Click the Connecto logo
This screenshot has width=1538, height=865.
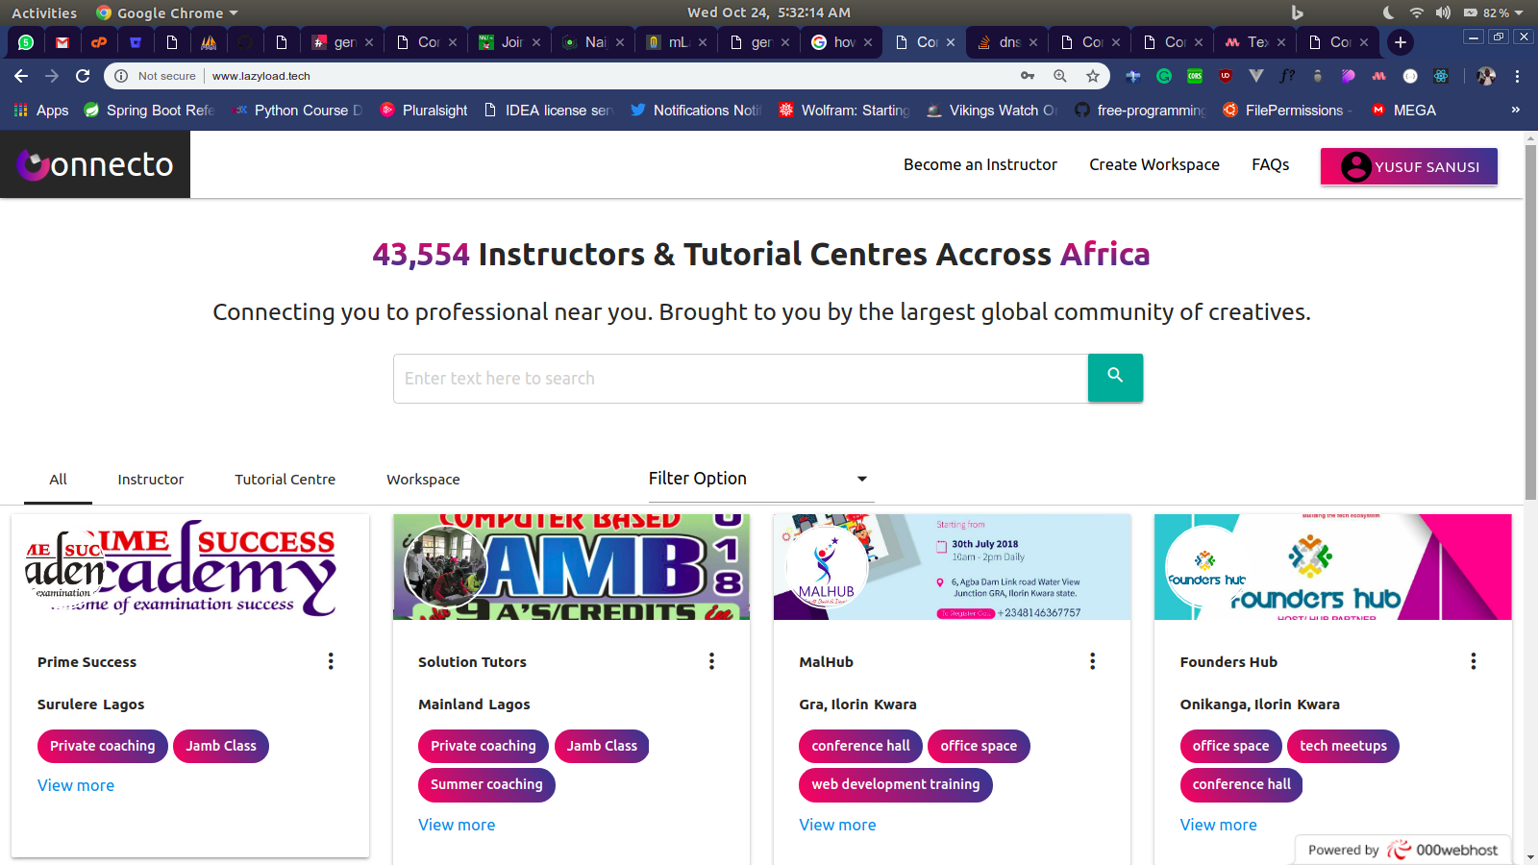pyautogui.click(x=95, y=164)
